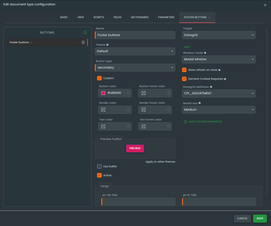Toggle Allow refresh on close checkbox
This screenshot has height=226, width=271.
click(x=184, y=70)
